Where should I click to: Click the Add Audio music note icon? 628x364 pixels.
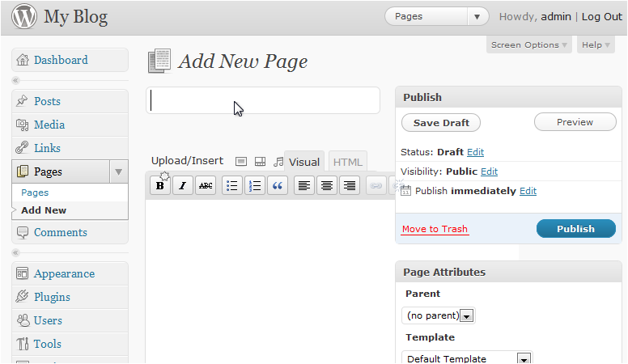point(278,162)
